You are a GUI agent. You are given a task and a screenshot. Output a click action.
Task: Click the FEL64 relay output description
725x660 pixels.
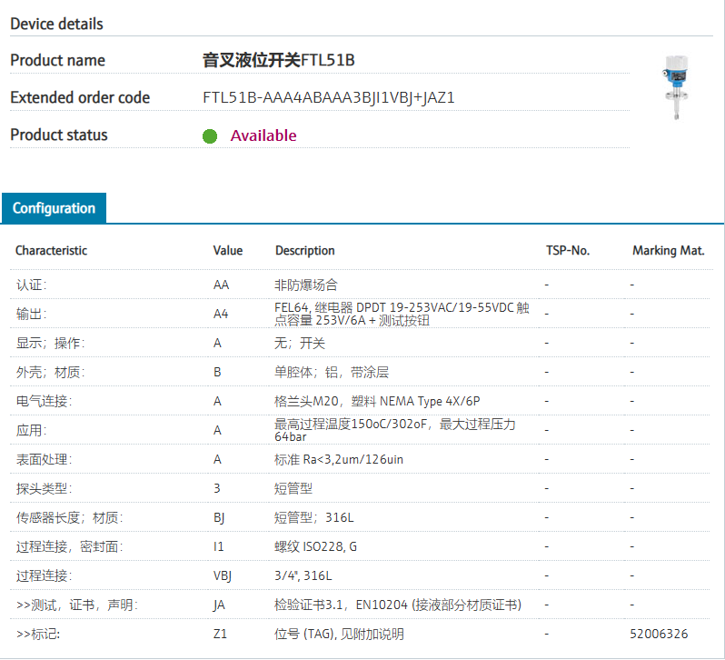tap(402, 314)
